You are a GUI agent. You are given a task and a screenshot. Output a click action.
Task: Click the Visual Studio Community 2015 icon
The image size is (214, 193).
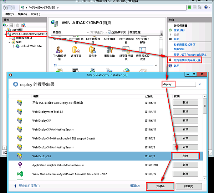(x=20, y=174)
